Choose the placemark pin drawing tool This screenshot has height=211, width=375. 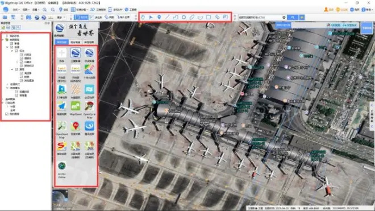pyautogui.click(x=159, y=17)
